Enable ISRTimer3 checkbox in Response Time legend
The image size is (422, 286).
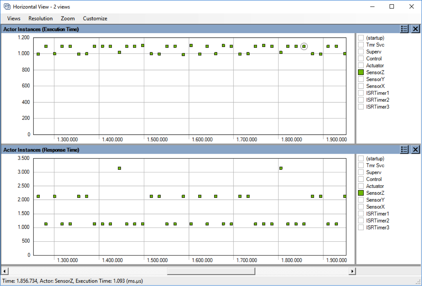[x=361, y=227]
